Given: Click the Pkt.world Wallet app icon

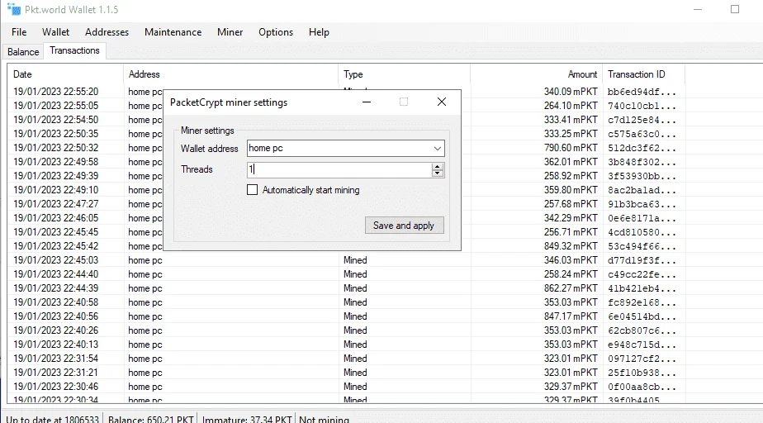Looking at the screenshot, I should click(14, 9).
